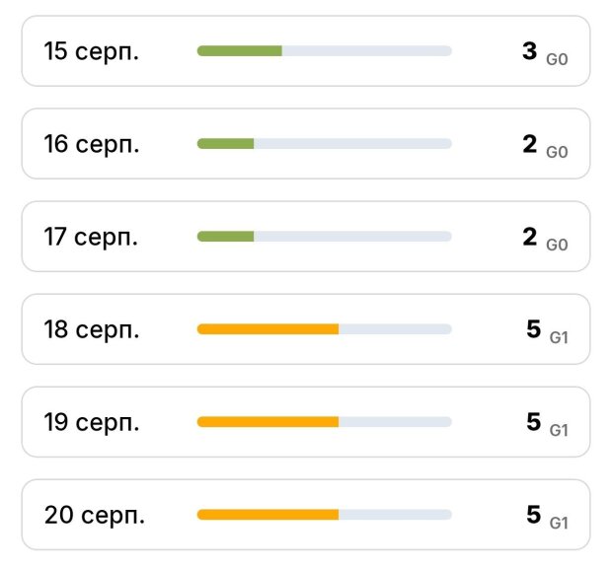Click the orange bar for 18 серп.

coord(268,329)
